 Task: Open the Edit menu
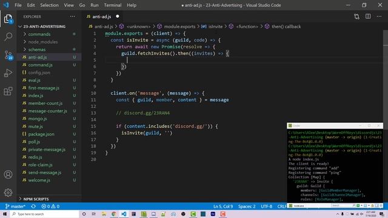click(x=31, y=5)
